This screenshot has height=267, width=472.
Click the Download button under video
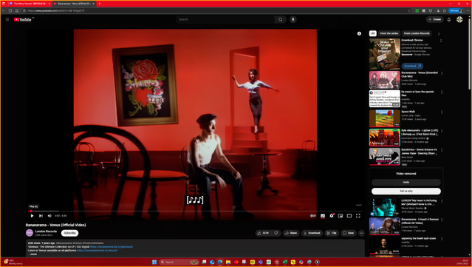tap(312, 233)
